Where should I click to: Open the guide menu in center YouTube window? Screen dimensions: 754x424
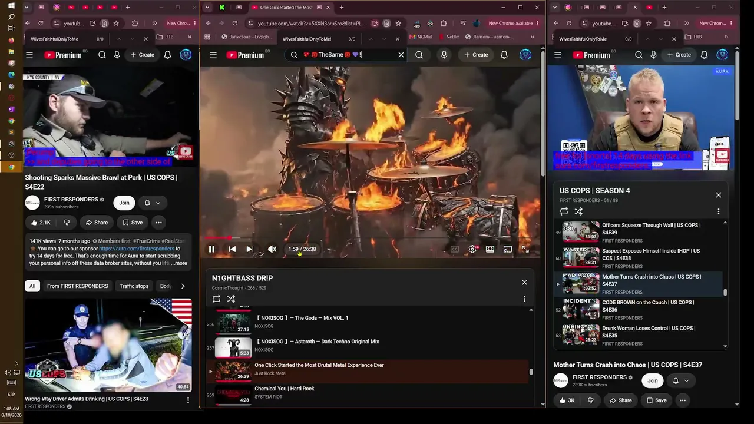pos(213,55)
